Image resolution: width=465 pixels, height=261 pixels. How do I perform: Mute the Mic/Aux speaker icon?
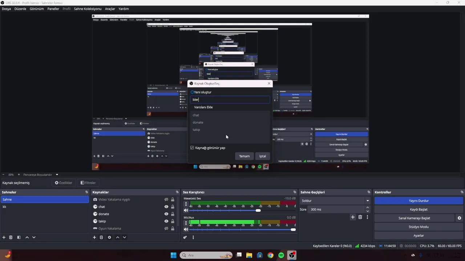tap(186, 229)
